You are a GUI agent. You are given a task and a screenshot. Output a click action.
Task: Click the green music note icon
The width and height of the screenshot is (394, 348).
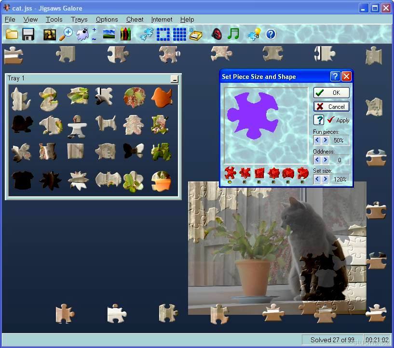click(233, 34)
